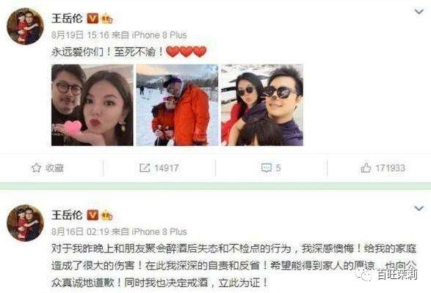Click the orange V verified badge on second post
Viewport: 431px width, 293px height.
coord(93,215)
